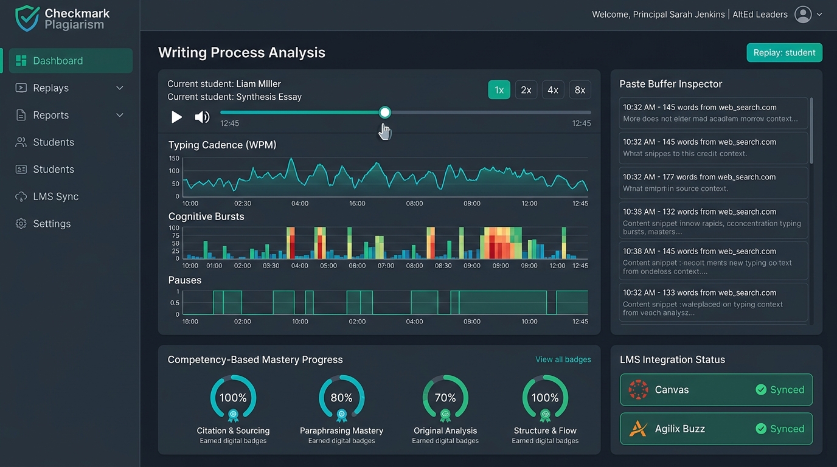Open Reports in the sidebar

pyautogui.click(x=71, y=115)
